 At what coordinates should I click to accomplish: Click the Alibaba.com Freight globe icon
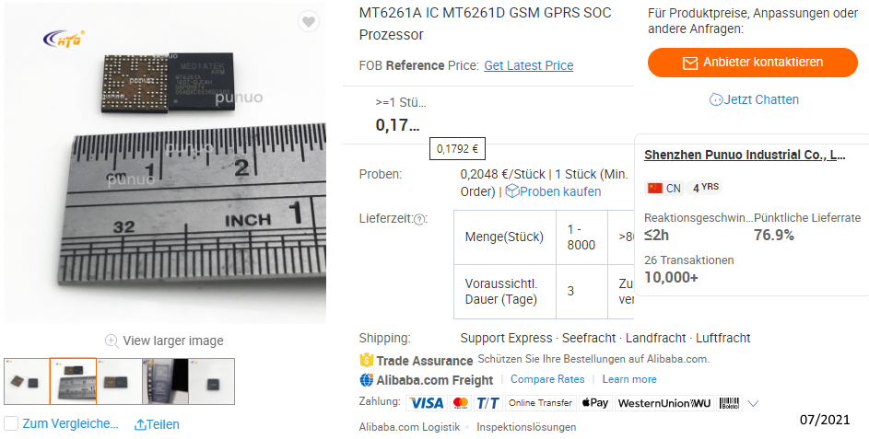367,379
